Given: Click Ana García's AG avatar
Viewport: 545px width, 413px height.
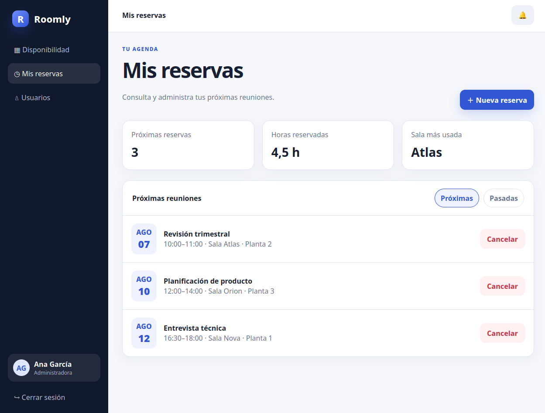Looking at the screenshot, I should [x=21, y=368].
